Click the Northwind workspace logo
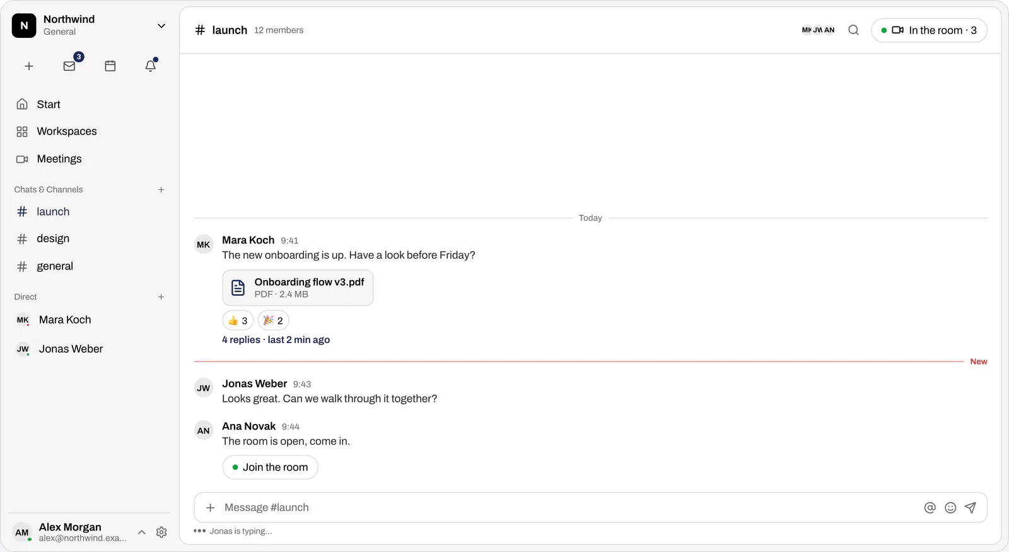Viewport: 1009px width, 552px height. pyautogui.click(x=24, y=26)
